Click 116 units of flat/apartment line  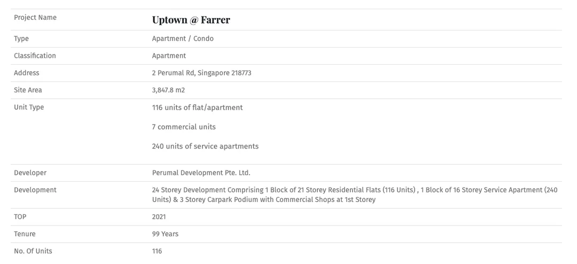(x=198, y=107)
